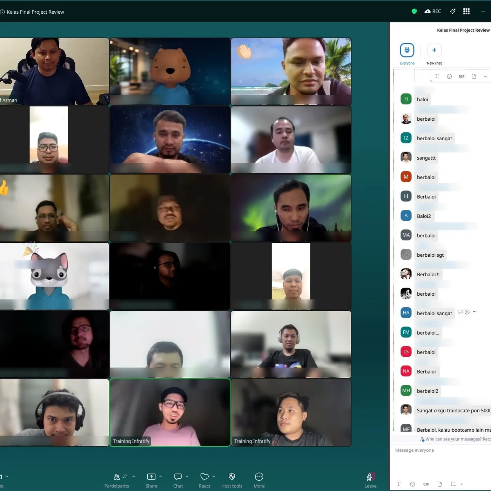The height and width of the screenshot is (491, 491).
Task: Click the Share screen button
Action: point(151,480)
